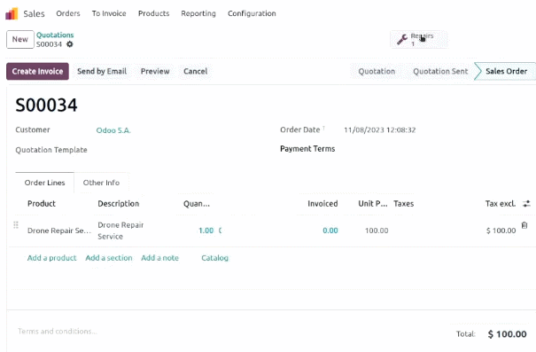The width and height of the screenshot is (536, 352).
Task: Expand the To Invoice menu
Action: (109, 13)
